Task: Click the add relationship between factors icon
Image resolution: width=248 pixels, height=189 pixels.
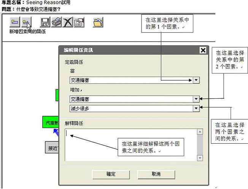Action: pyautogui.click(x=26, y=22)
